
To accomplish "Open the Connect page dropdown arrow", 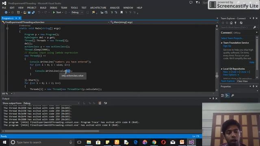I will coord(257,32).
